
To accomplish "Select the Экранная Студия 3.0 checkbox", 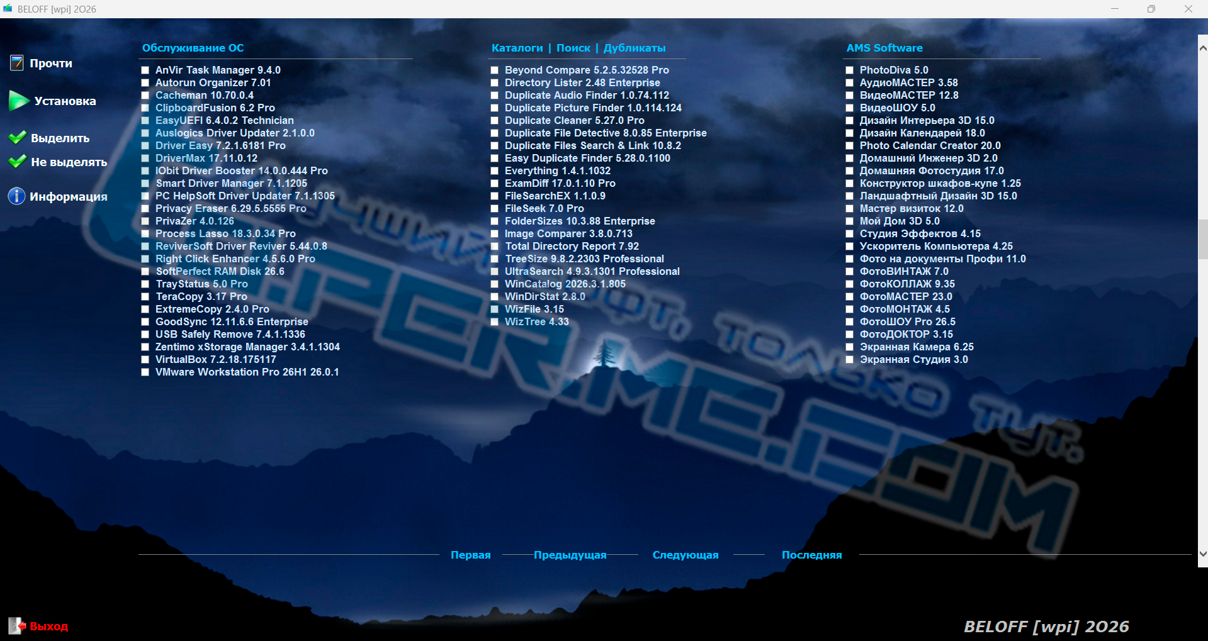I will [850, 360].
